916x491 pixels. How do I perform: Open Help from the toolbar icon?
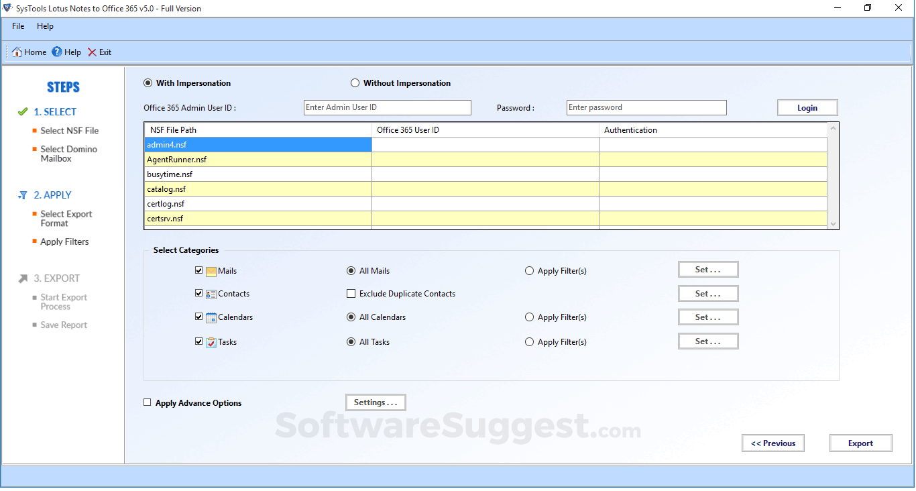coord(57,52)
